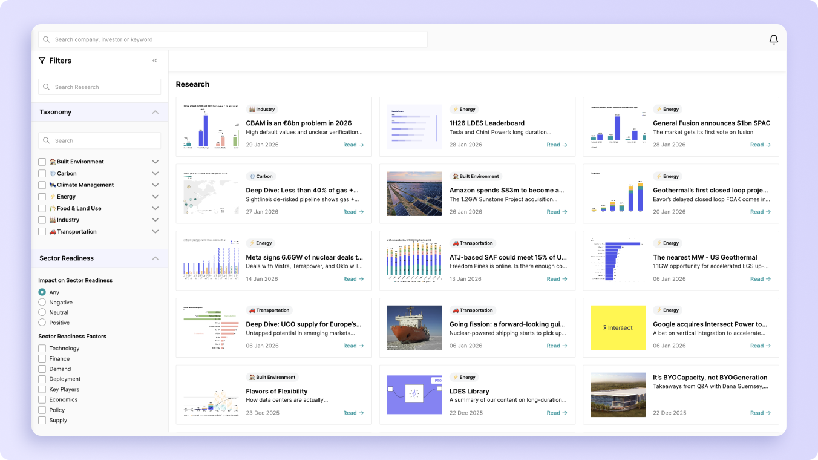The height and width of the screenshot is (460, 818).
Task: Open Read link on General Fusion SPAC card
Action: point(761,145)
